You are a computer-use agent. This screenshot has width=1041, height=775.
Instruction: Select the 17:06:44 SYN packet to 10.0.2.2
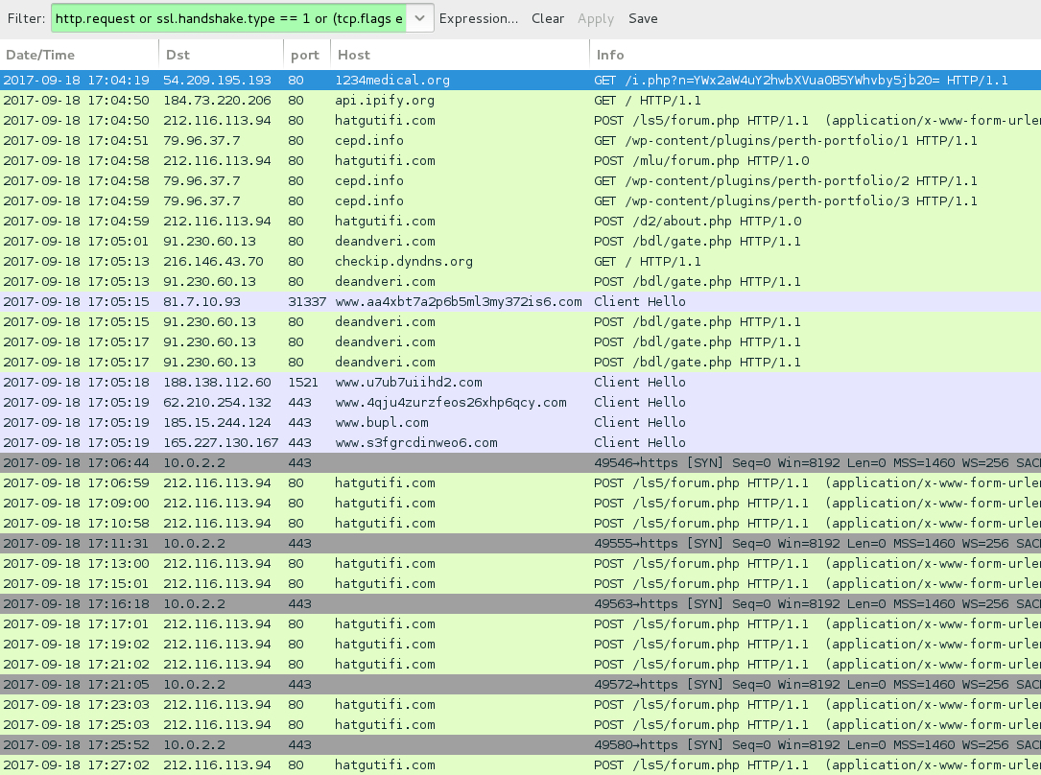(x=520, y=462)
